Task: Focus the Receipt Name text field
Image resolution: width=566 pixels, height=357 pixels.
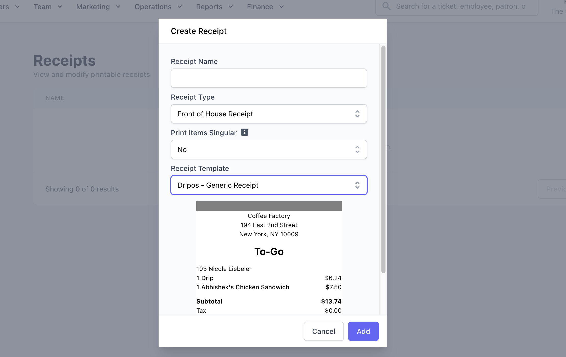Action: pos(269,78)
